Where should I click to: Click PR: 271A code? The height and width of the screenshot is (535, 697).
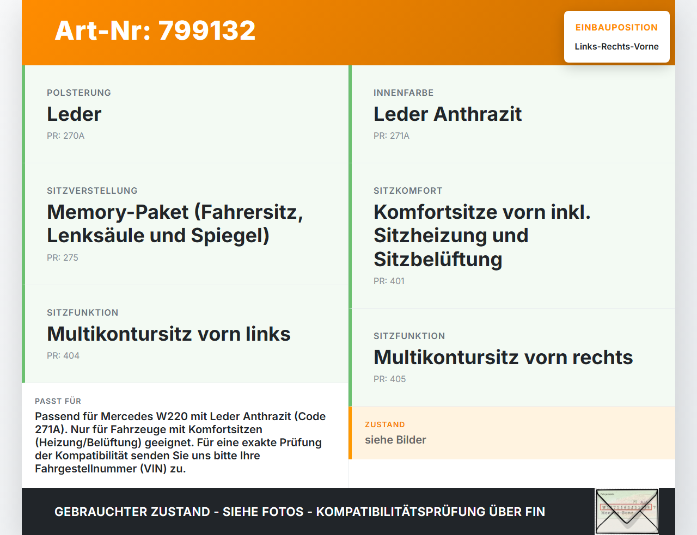point(392,136)
